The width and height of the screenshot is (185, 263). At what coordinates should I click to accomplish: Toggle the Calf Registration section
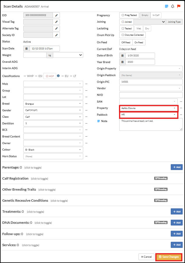coord(15,178)
